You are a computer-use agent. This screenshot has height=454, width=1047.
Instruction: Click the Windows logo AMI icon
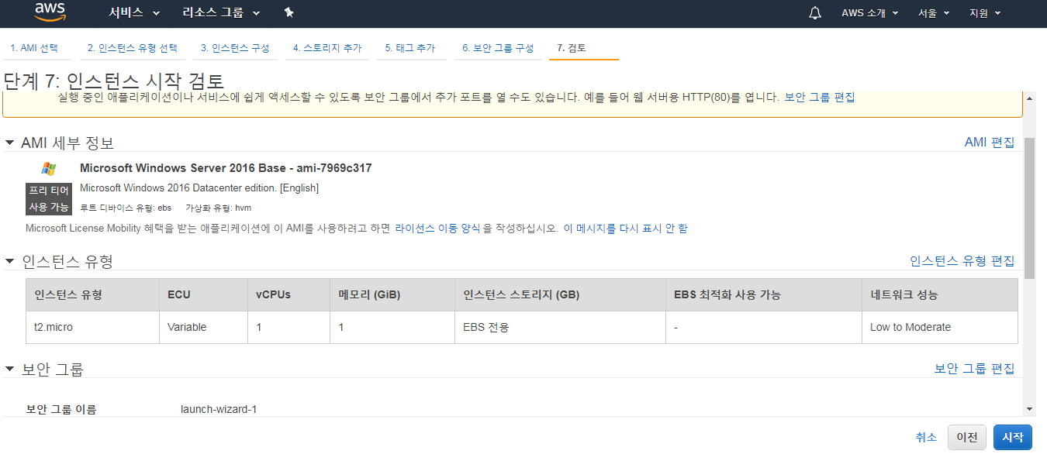(x=48, y=168)
